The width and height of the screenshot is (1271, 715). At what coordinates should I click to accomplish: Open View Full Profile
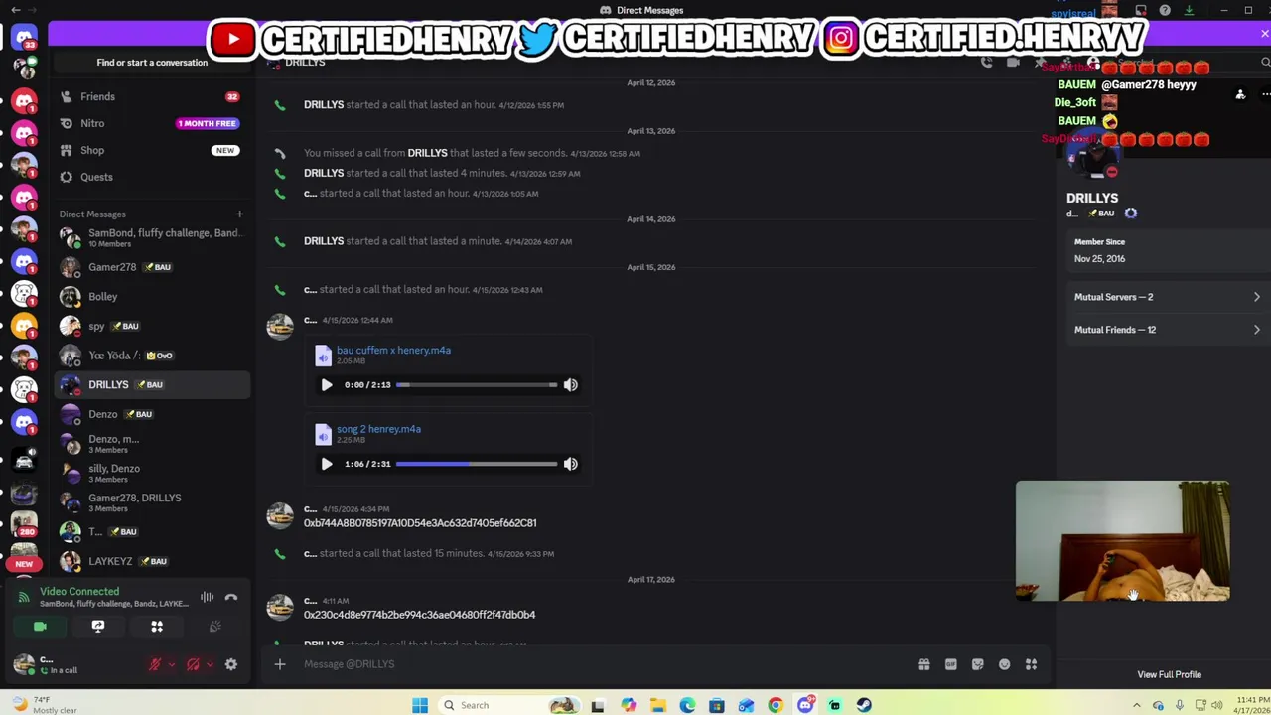(1169, 674)
